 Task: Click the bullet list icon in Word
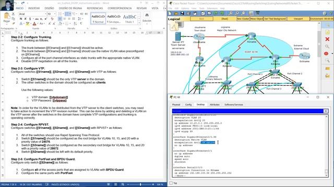pos(60,14)
